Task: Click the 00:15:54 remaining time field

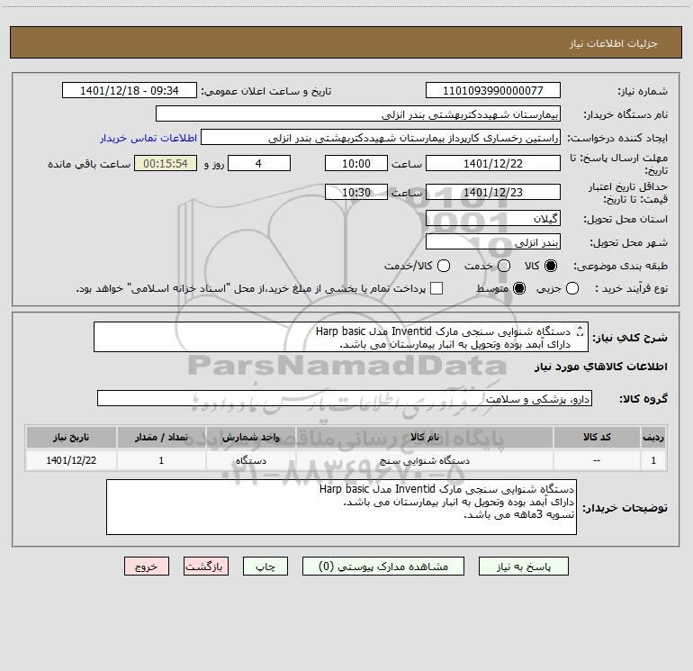Action: [166, 163]
